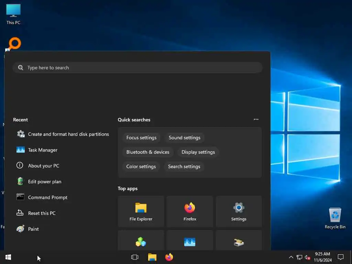Select the Focus settings quick search
Screen dimensions: 352x264
pyautogui.click(x=141, y=137)
